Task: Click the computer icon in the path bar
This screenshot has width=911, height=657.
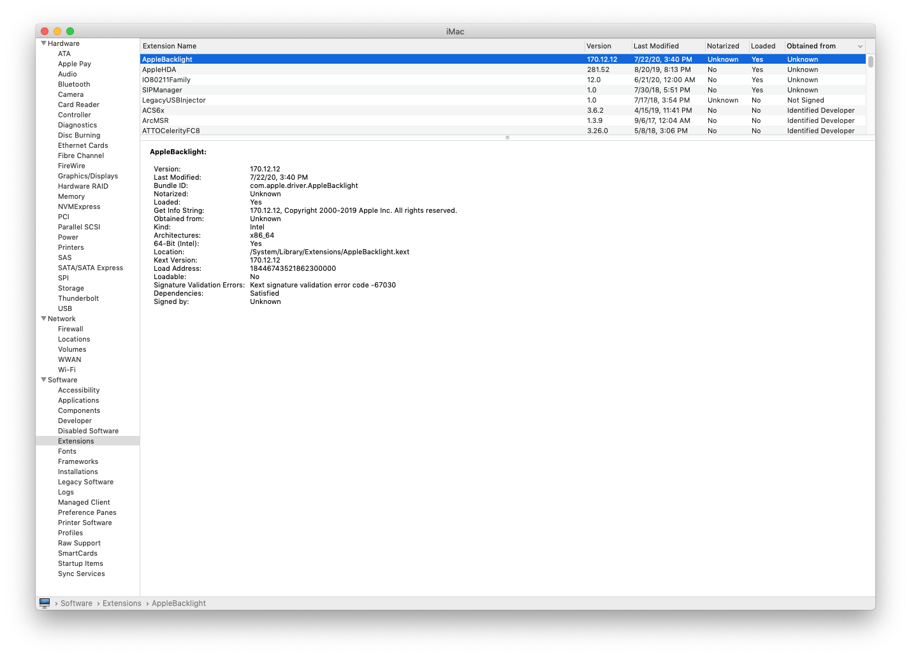Action: coord(45,603)
